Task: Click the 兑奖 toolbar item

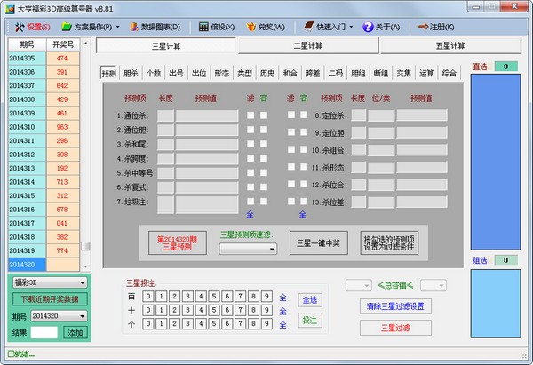Action: tap(266, 27)
